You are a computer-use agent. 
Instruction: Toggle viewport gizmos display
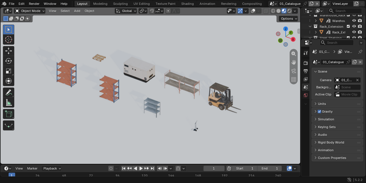tap(240, 11)
